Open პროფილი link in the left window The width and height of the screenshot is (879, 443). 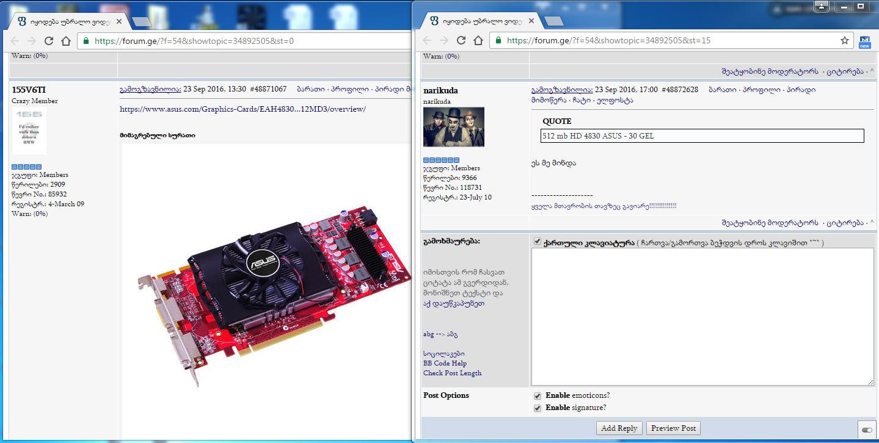click(x=350, y=89)
